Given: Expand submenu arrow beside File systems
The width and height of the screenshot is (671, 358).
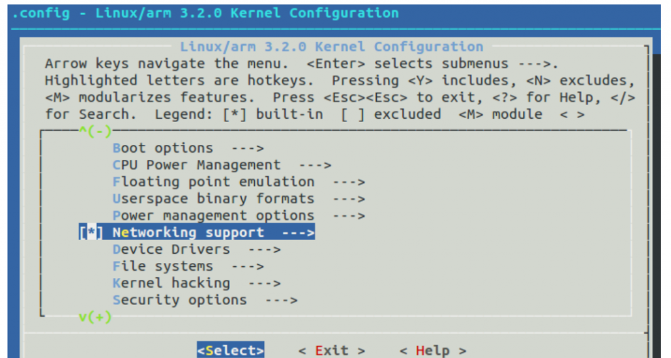Looking at the screenshot, I should tap(248, 267).
